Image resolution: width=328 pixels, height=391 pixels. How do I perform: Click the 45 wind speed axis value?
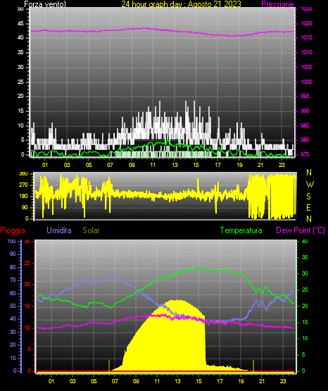coord(20,24)
